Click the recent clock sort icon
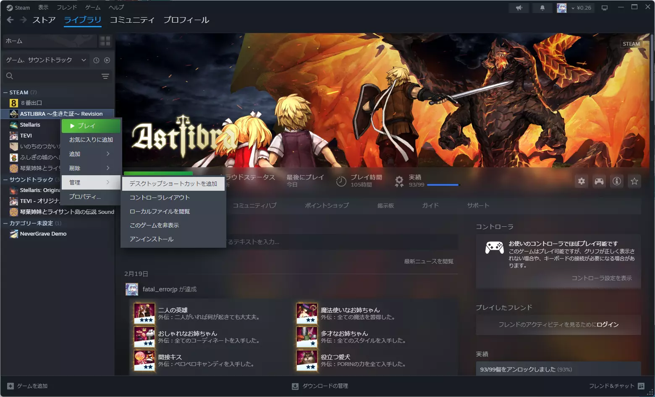Screen dimensions: 655x397 pos(96,60)
